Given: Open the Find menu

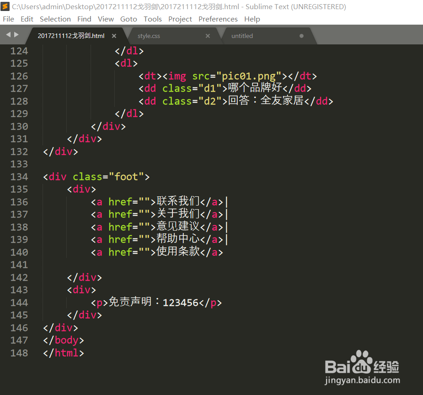Looking at the screenshot, I should (x=84, y=19).
